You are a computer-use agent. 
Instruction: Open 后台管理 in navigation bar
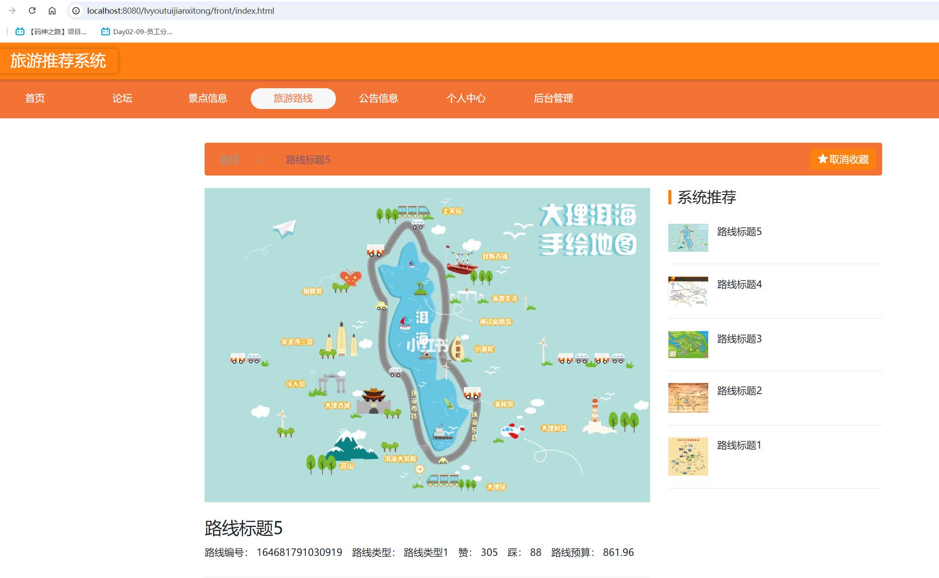[x=553, y=98]
